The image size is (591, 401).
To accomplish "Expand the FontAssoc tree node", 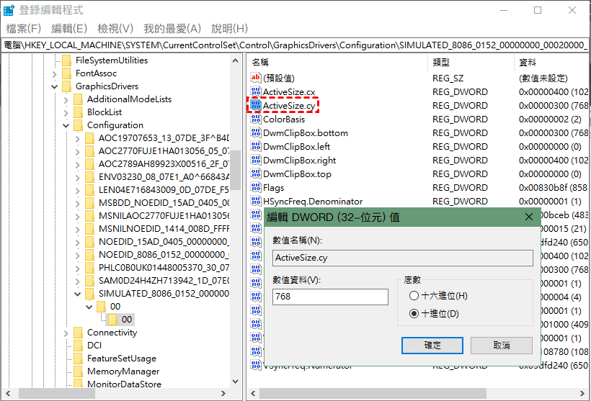I will [x=54, y=74].
